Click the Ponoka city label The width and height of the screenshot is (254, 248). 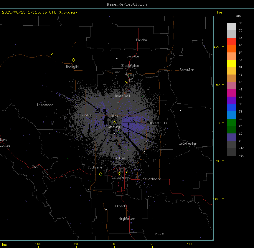(x=141, y=40)
